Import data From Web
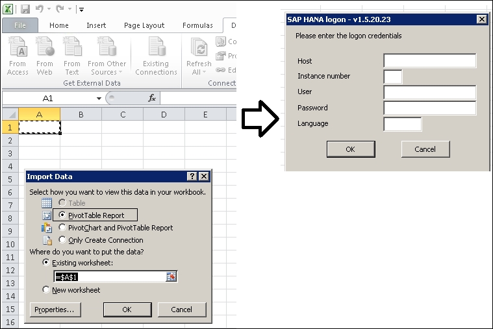Image resolution: width=493 pixels, height=329 pixels. (44, 56)
